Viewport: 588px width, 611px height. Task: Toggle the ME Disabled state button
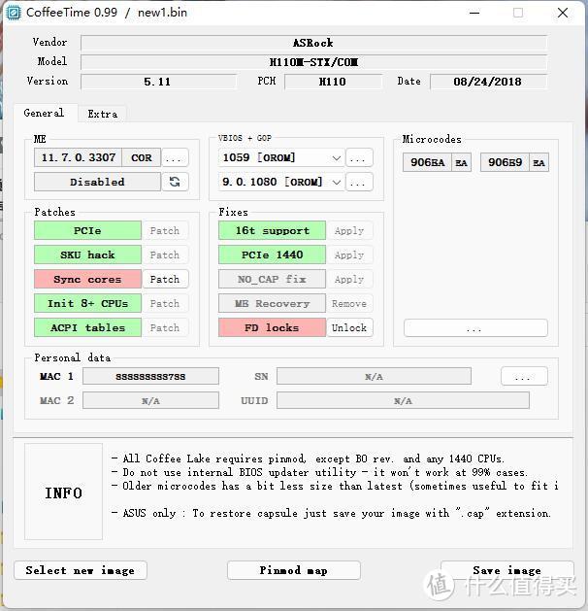[97, 182]
